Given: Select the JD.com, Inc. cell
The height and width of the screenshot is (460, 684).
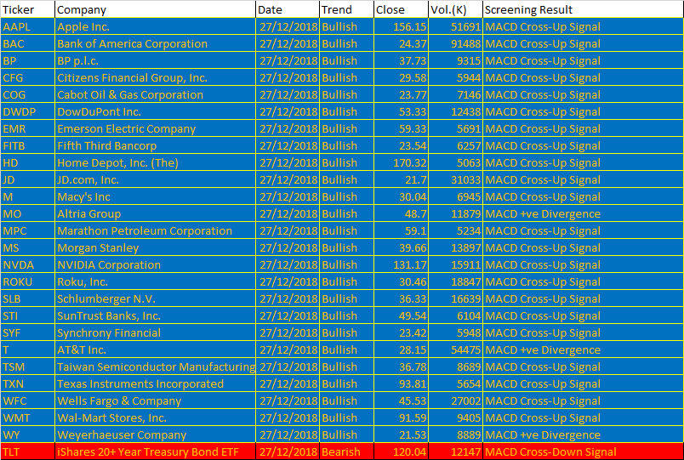Looking at the screenshot, I should [x=155, y=179].
